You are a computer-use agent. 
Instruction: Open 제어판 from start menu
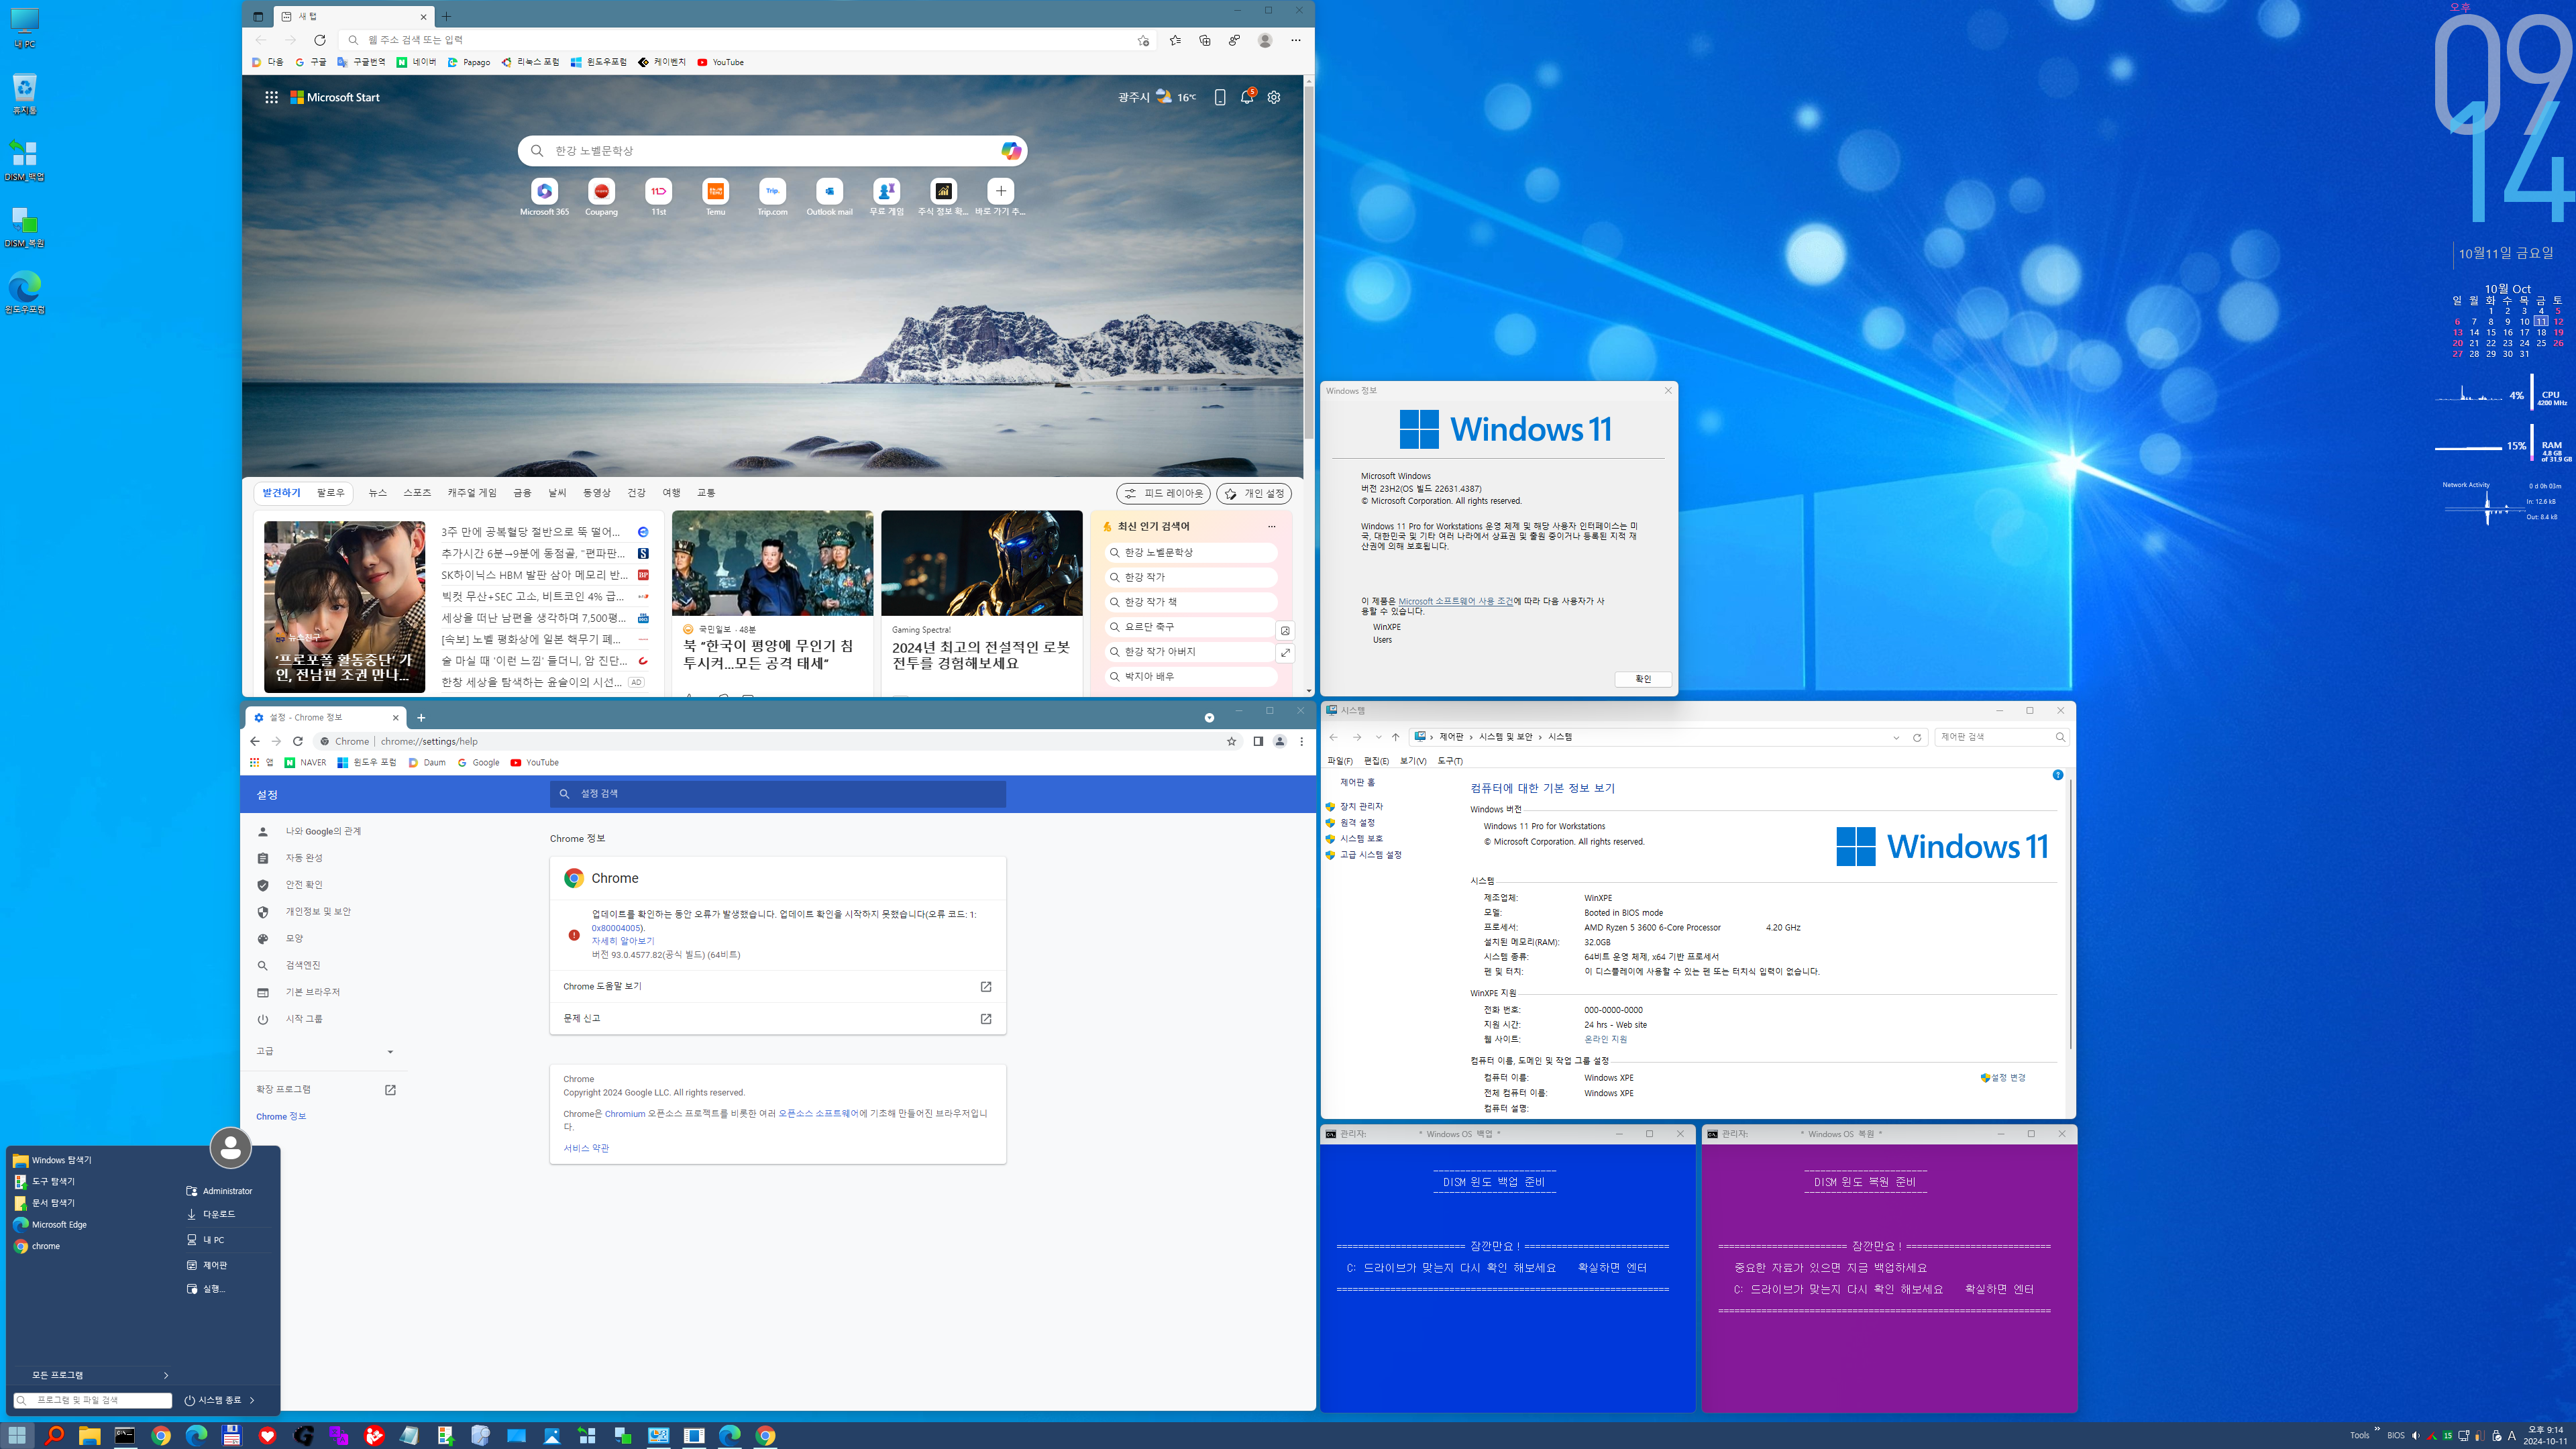214,1265
